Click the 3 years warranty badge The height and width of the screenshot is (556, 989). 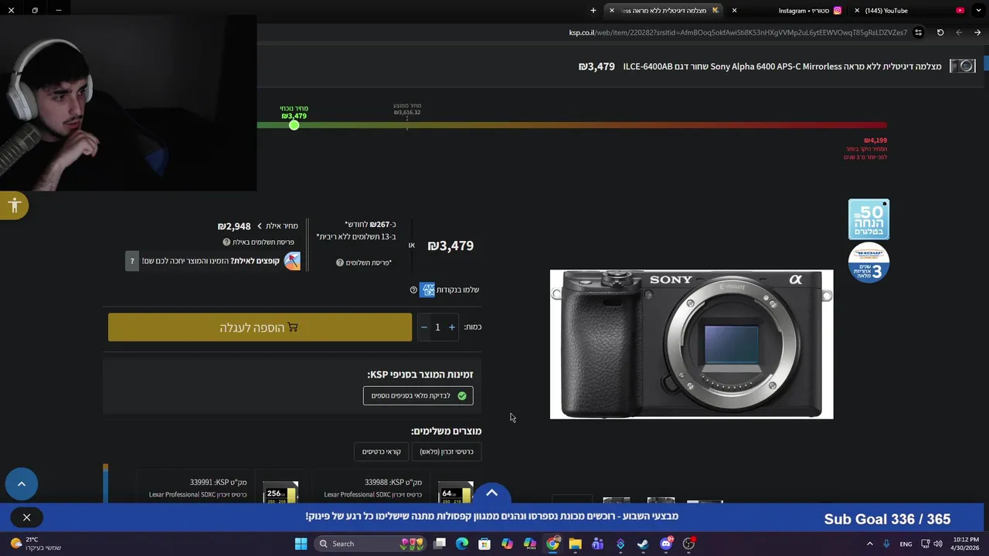tap(868, 263)
